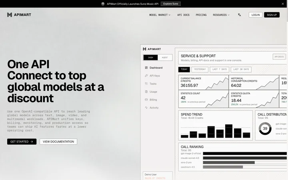Open the Billing label in the sidebar

click(153, 100)
